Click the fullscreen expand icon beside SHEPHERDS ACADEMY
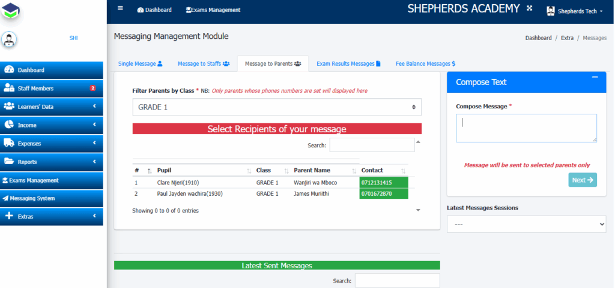The height and width of the screenshot is (288, 615). pos(530,8)
